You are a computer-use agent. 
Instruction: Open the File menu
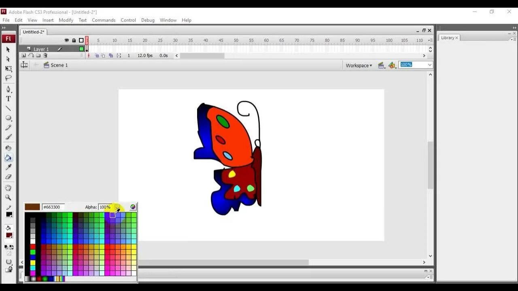pos(6,20)
